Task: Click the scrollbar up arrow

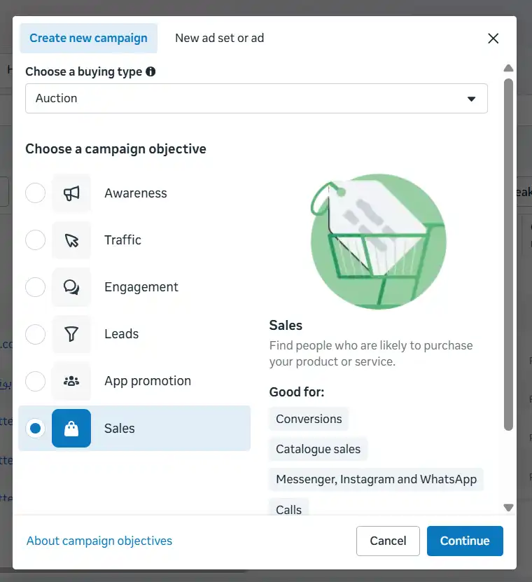Action: 508,68
